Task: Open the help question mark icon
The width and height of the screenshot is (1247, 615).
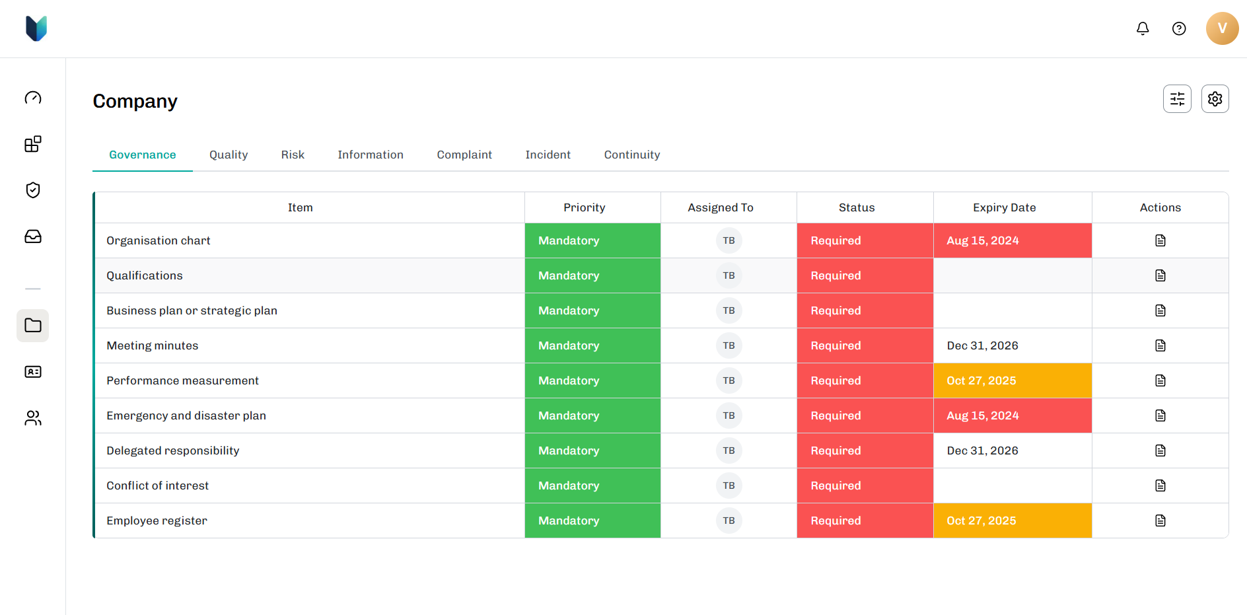Action: [x=1179, y=28]
